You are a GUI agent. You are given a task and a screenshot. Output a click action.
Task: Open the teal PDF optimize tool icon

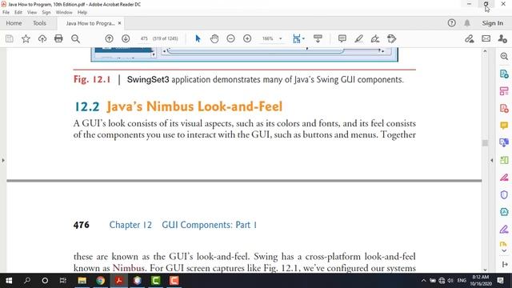[x=504, y=212]
